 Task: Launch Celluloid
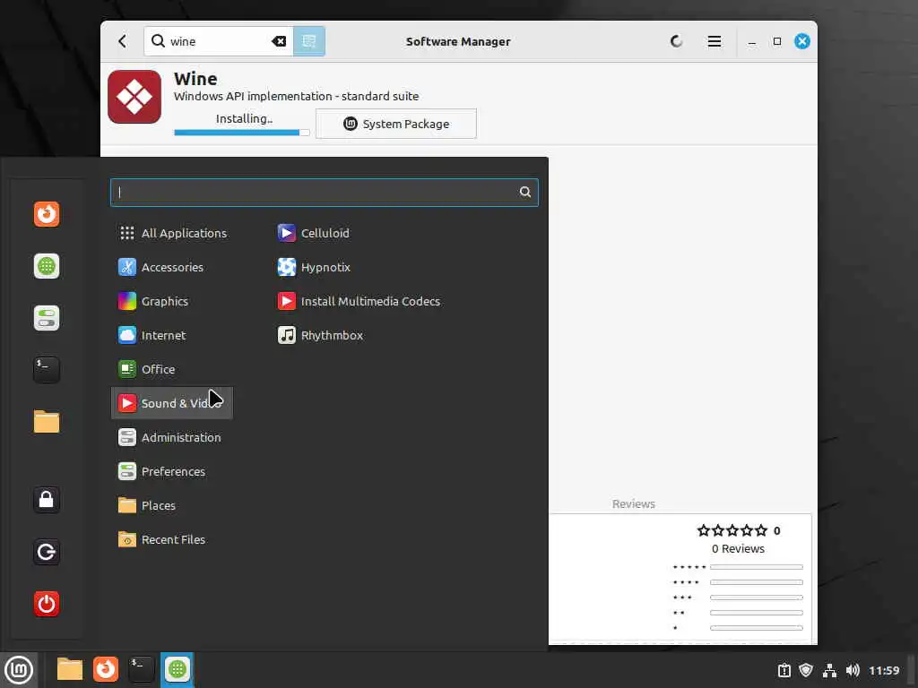click(313, 234)
